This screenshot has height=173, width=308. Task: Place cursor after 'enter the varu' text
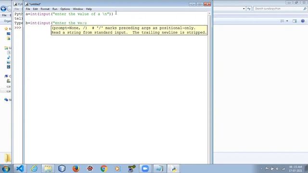[87, 23]
